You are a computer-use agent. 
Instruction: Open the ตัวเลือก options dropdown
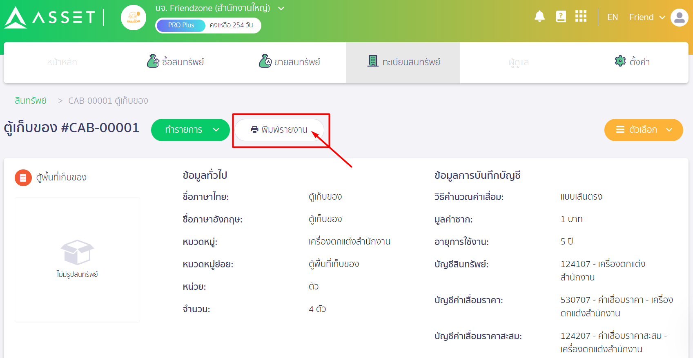644,130
